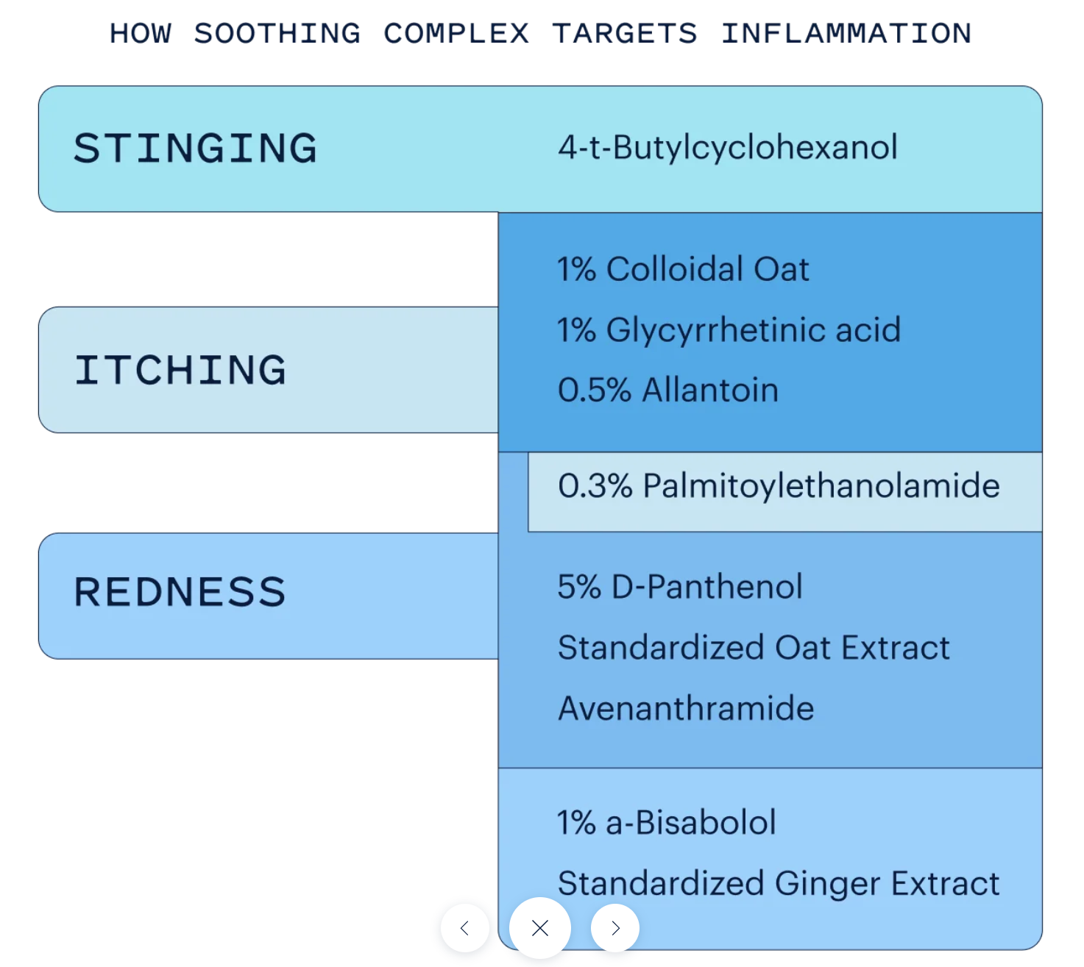The width and height of the screenshot is (1084, 967).
Task: Click the word COMPLEX in the title
Action: pos(456,34)
